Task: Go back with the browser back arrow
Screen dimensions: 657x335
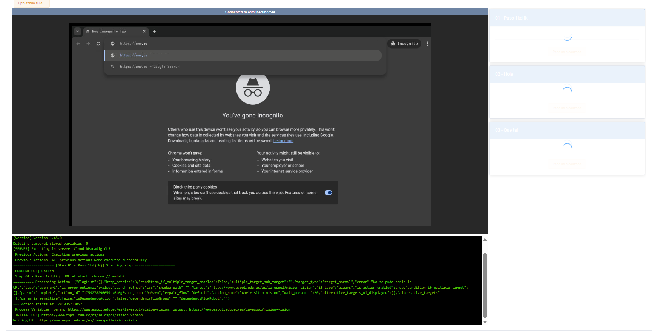Action: (x=78, y=44)
